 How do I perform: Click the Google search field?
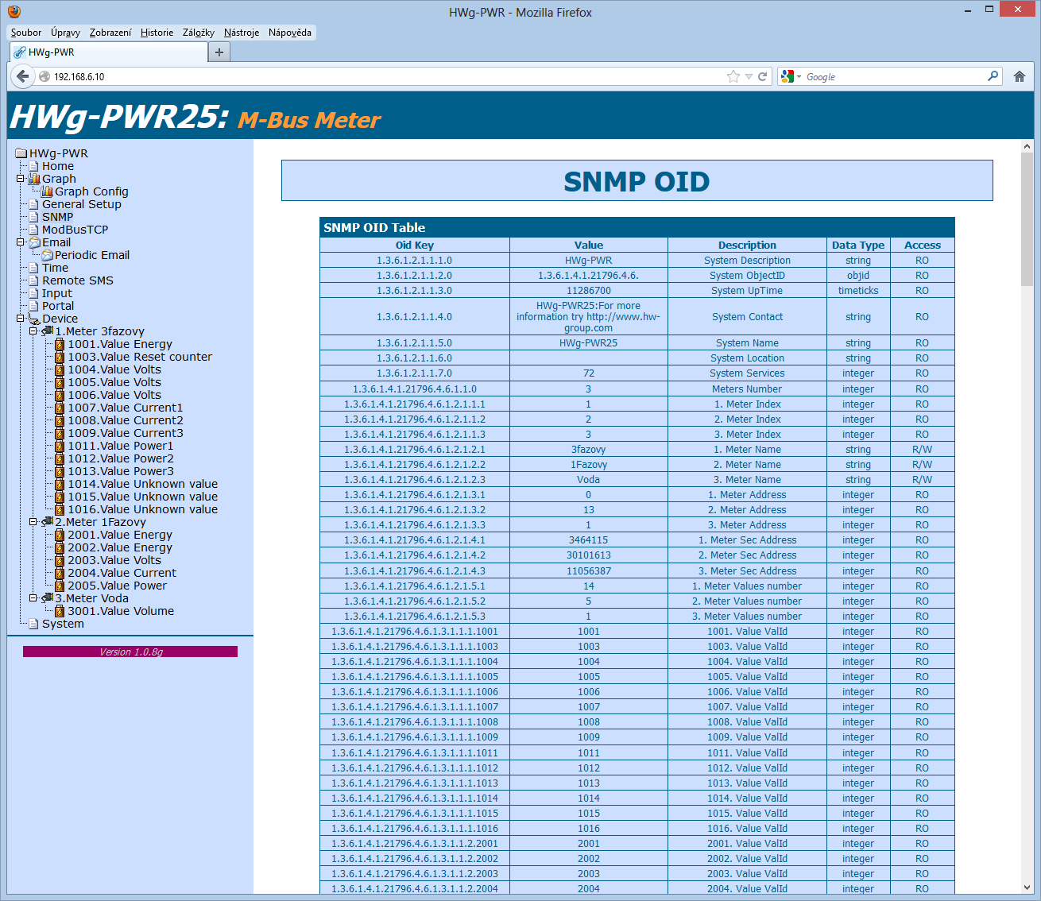(x=894, y=76)
